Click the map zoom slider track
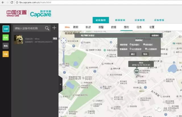The height and width of the screenshot is (117, 182). (64, 55)
